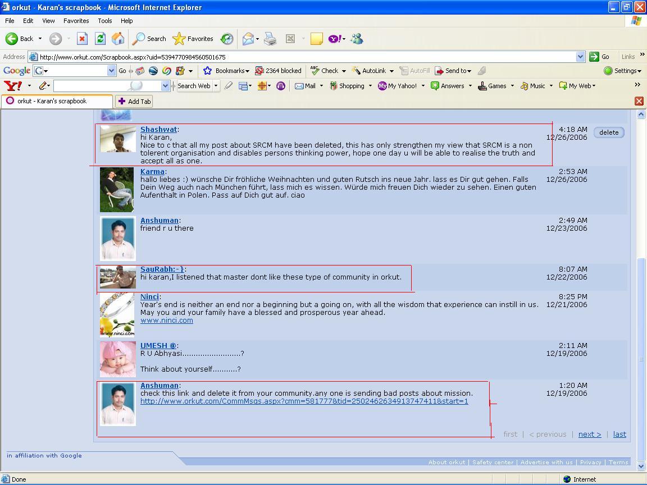Open the Messenger people icon
This screenshot has width=647, height=485.
[357, 39]
